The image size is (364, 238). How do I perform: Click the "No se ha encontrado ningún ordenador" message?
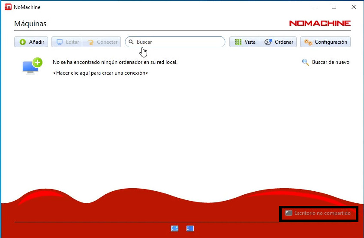click(115, 62)
